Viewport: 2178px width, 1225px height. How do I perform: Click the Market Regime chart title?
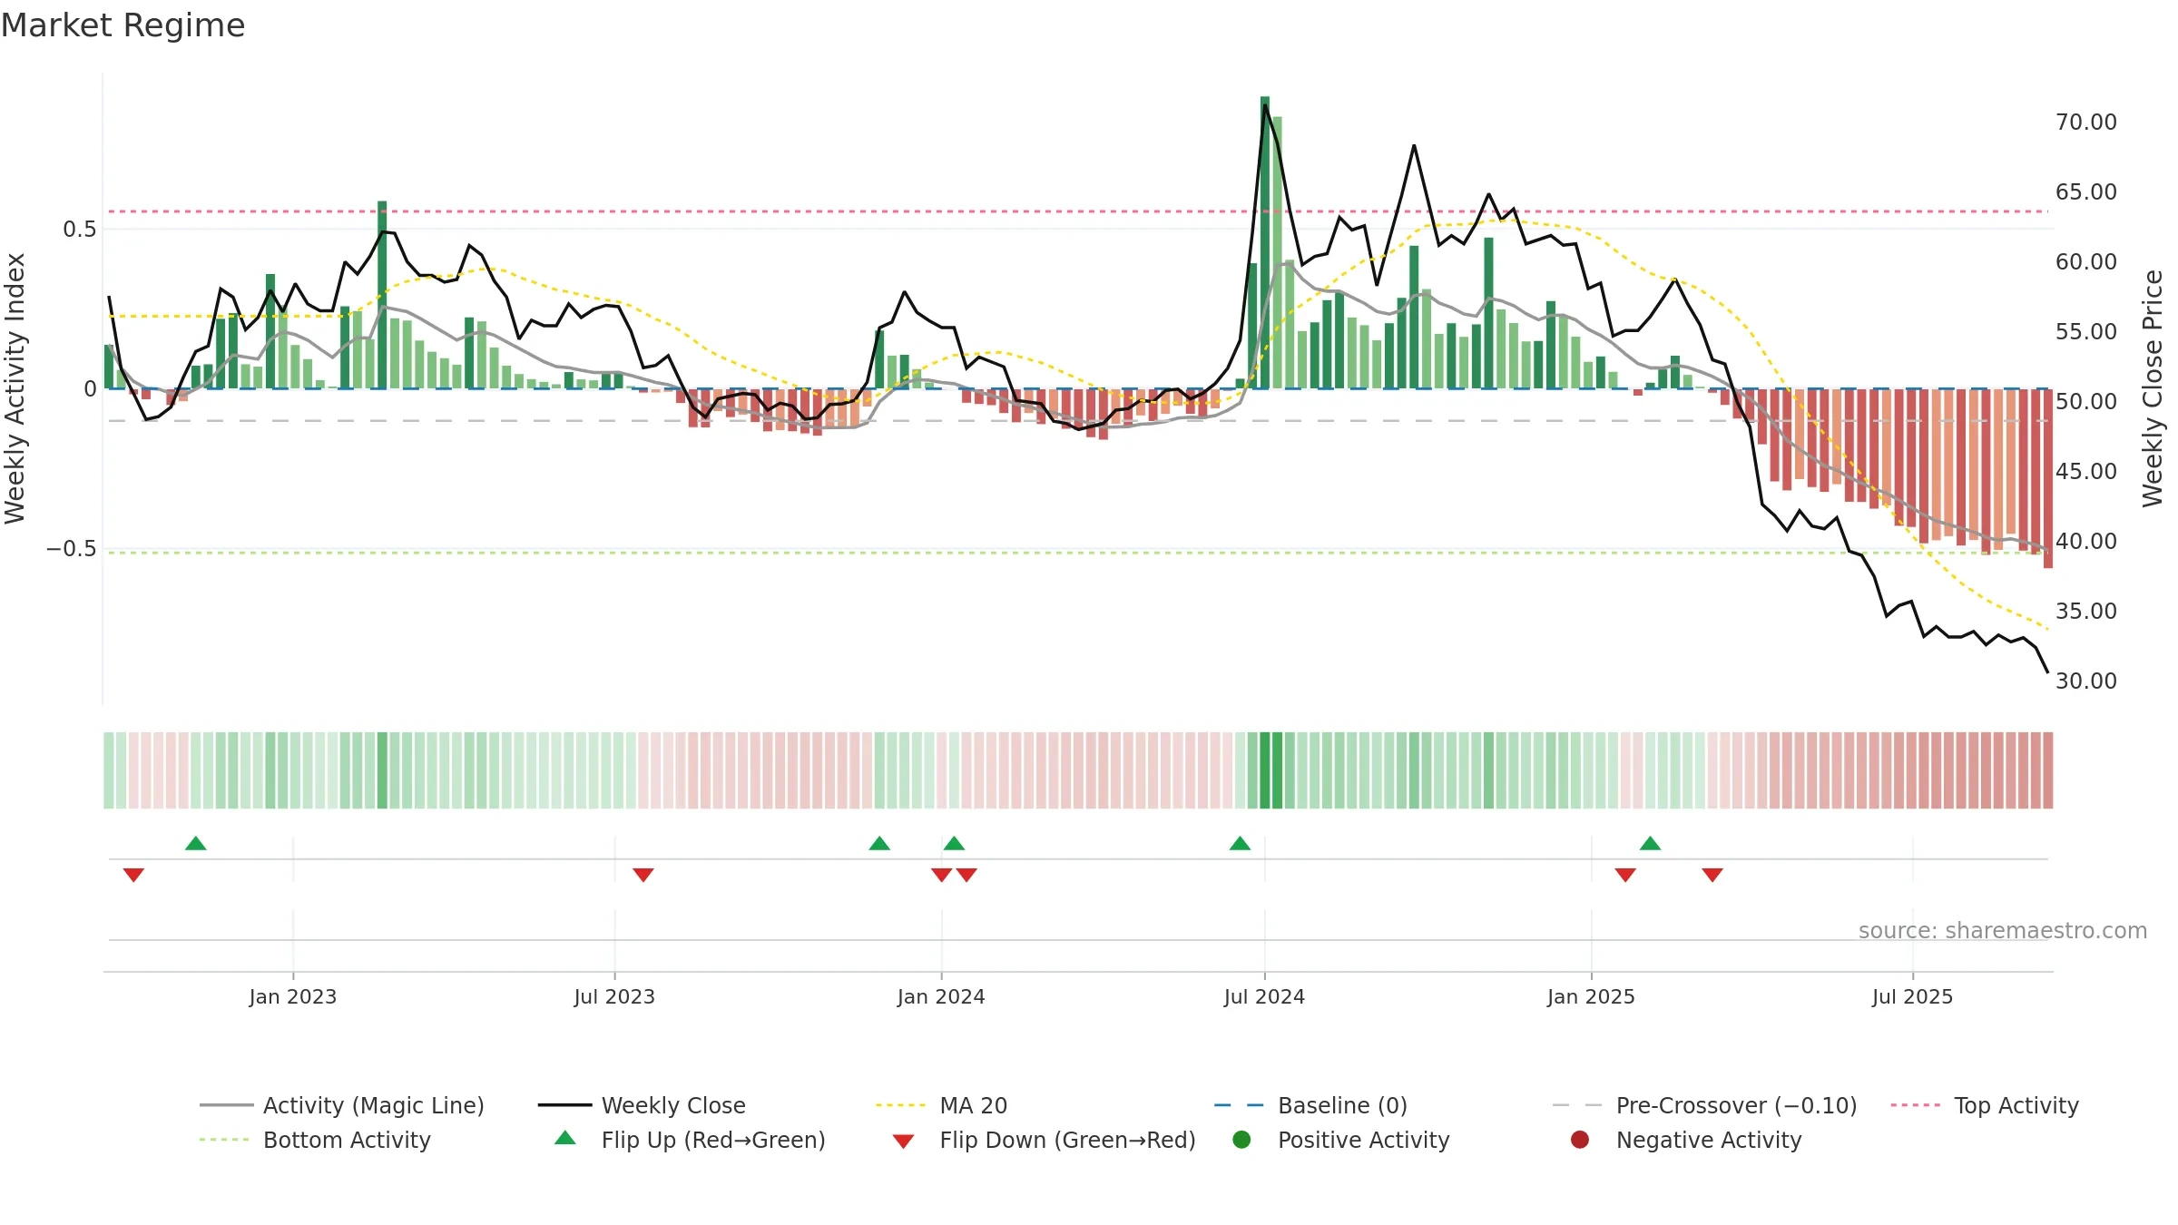tap(123, 25)
